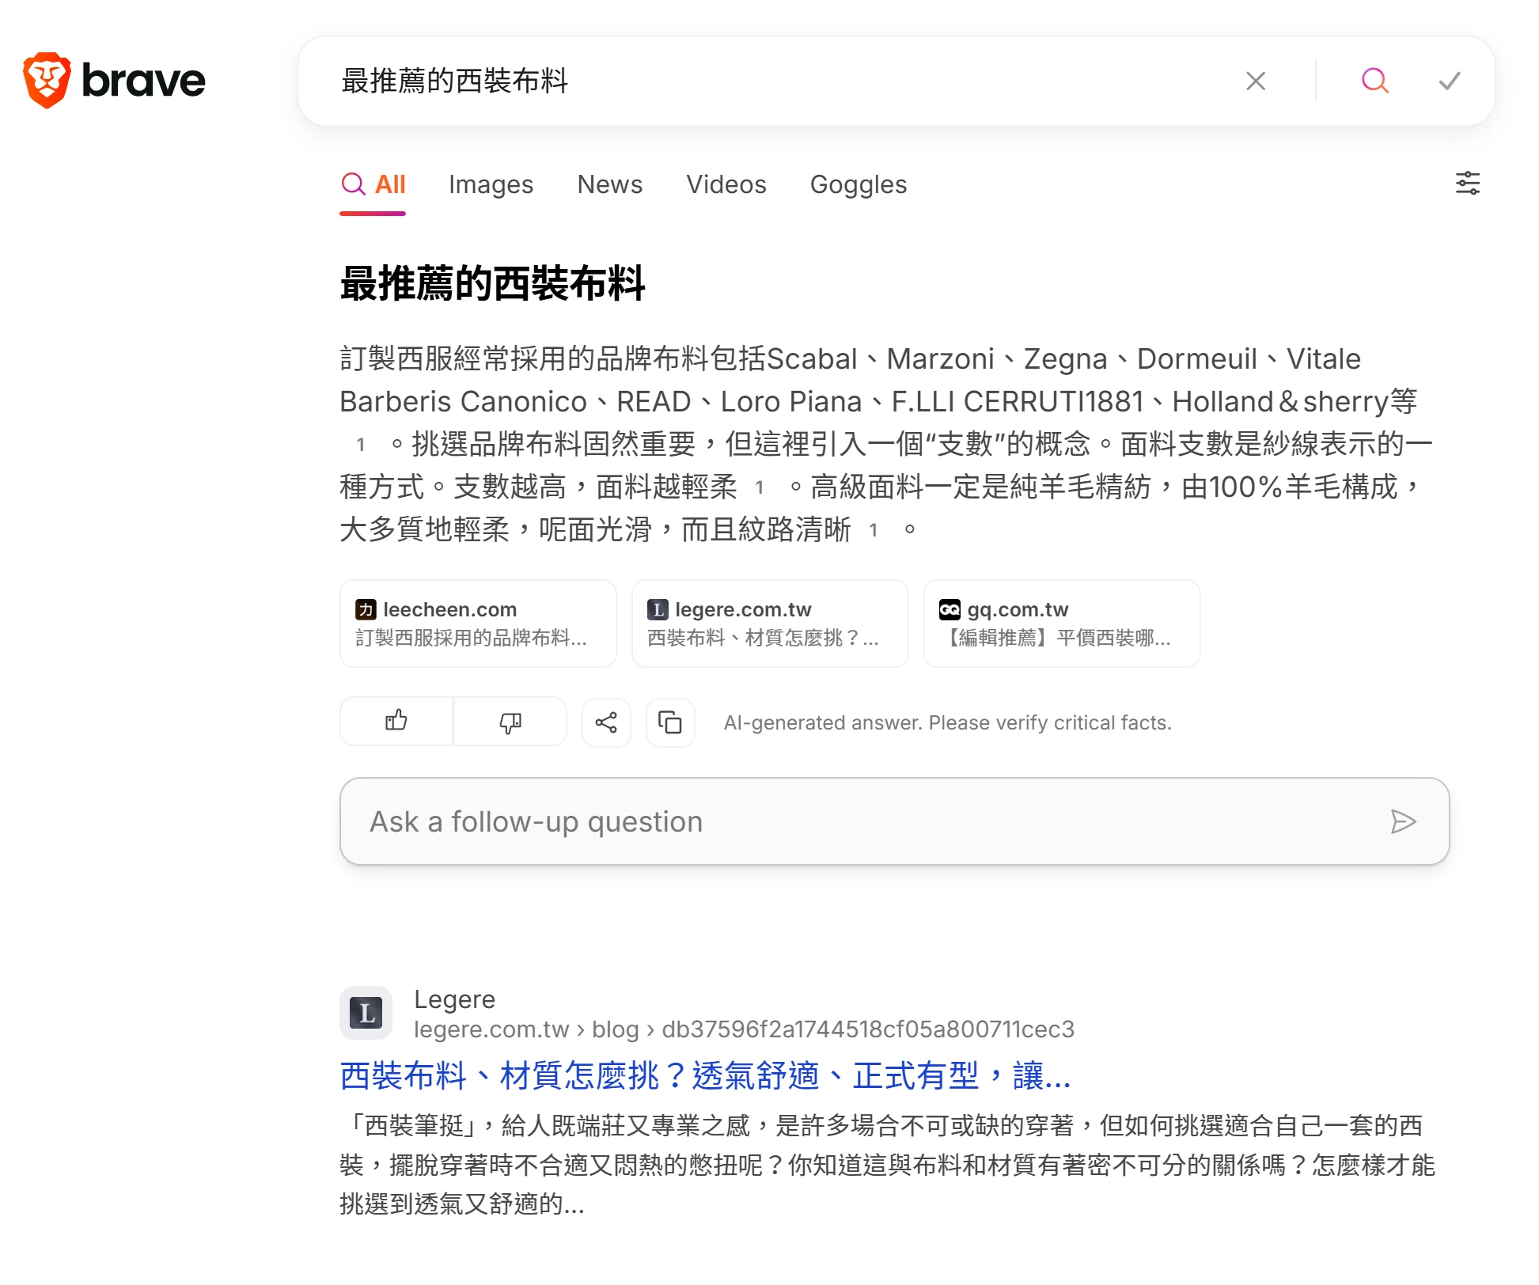
Task: Switch to the Images tab
Action: [x=491, y=184]
